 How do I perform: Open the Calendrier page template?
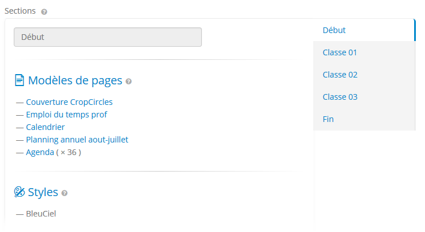click(x=45, y=127)
